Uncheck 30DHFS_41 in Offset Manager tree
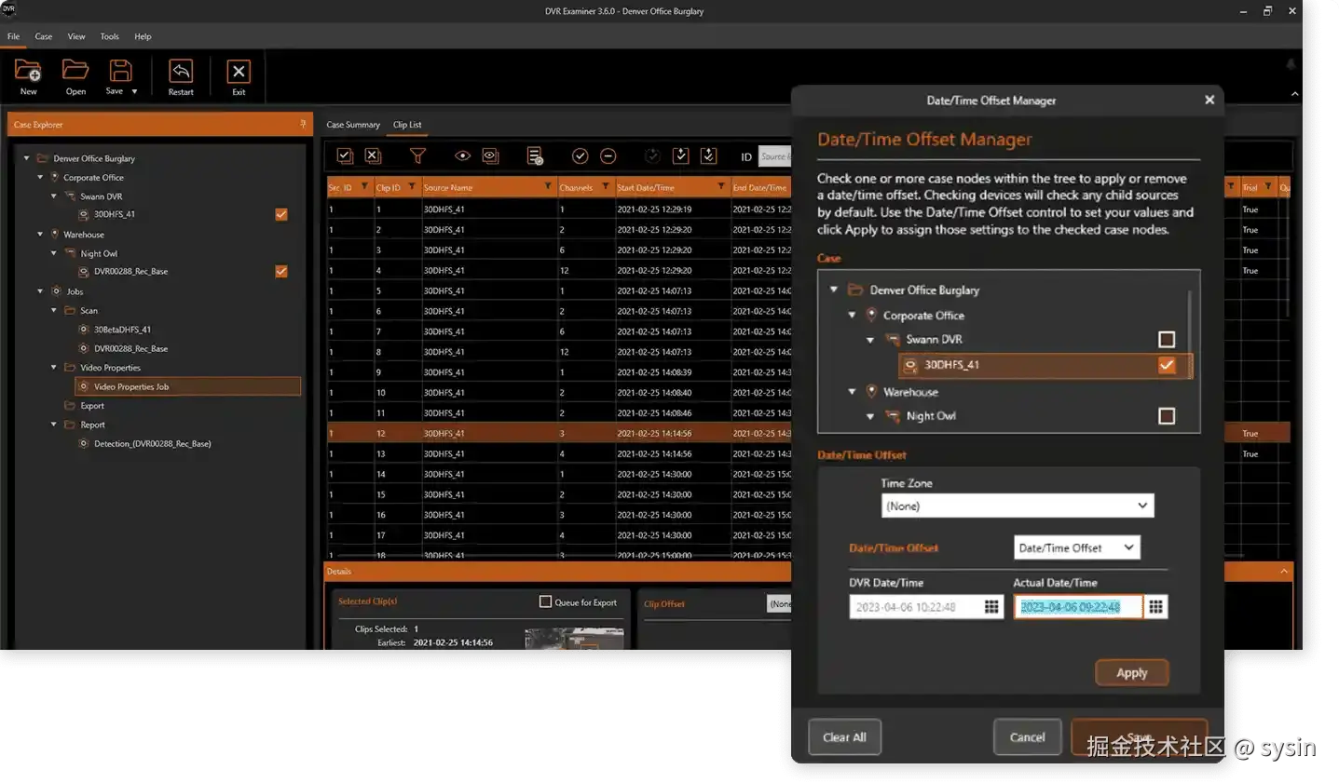 point(1167,365)
